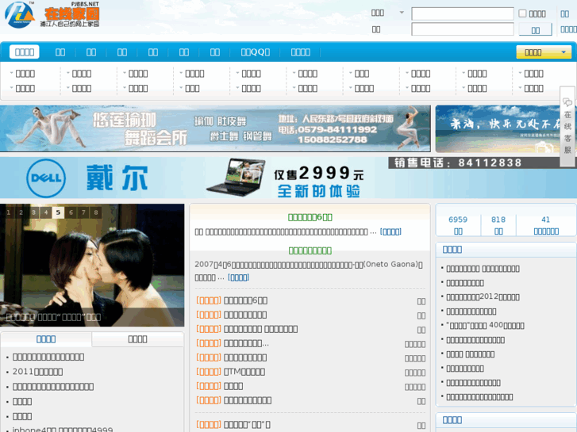
Task: Show slide 1 in the slideshow
Action: (9, 212)
